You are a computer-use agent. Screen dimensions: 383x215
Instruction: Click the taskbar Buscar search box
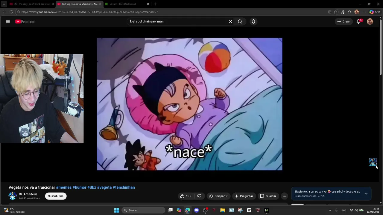pyautogui.click(x=144, y=210)
